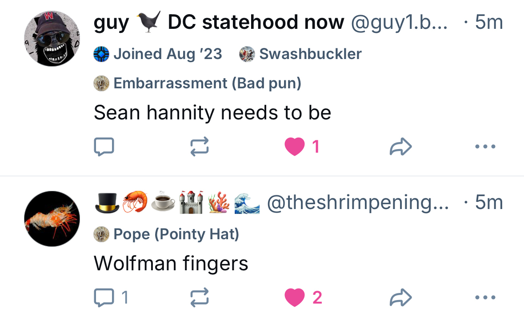Image resolution: width=524 pixels, height=324 pixels.
Task: Click the Swashbuckler label badge
Action: [x=300, y=54]
